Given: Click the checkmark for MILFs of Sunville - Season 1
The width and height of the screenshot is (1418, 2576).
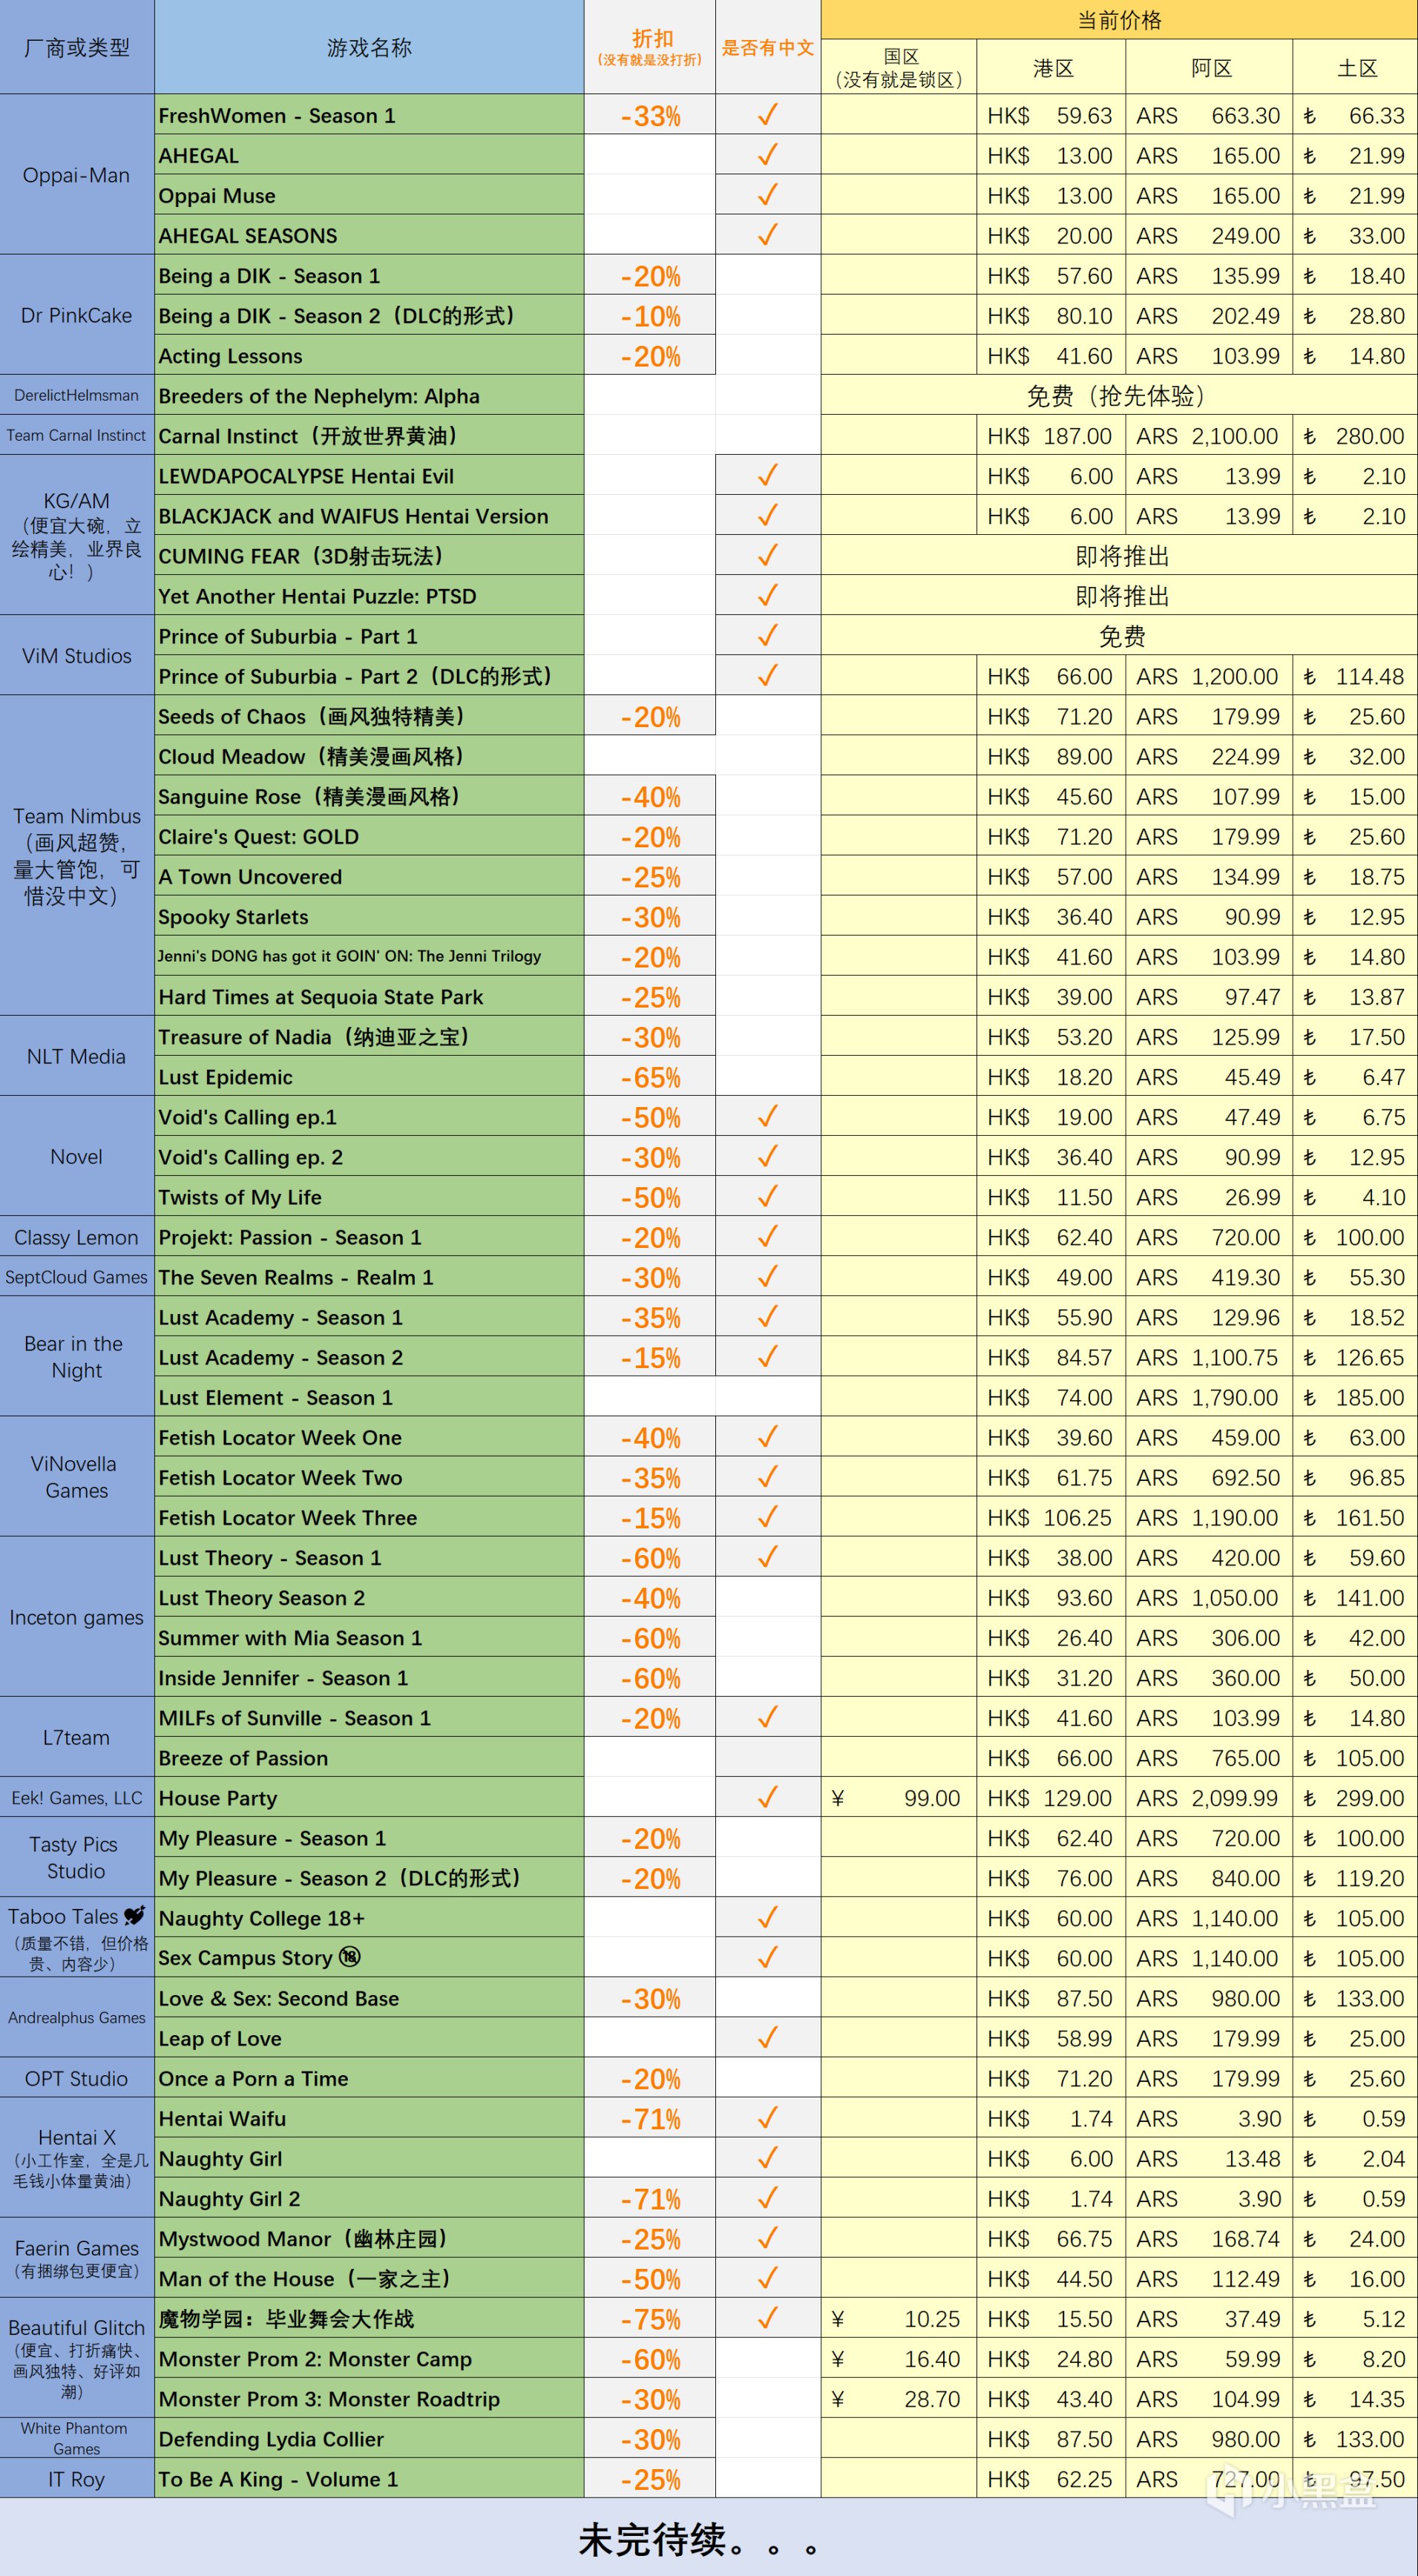Looking at the screenshot, I should point(767,1717).
